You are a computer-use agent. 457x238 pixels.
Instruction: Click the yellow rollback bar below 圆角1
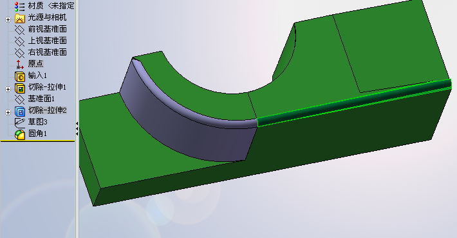(37, 141)
